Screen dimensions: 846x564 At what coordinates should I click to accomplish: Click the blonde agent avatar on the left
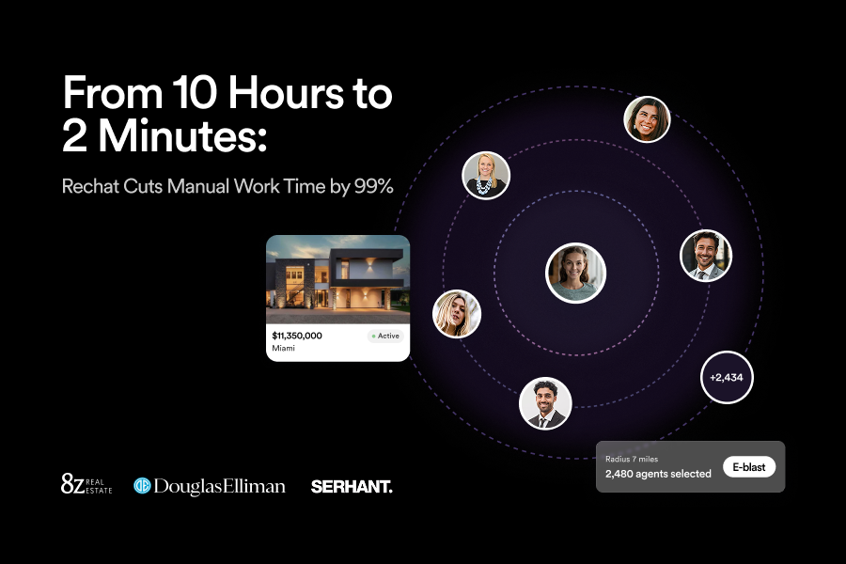pos(456,313)
